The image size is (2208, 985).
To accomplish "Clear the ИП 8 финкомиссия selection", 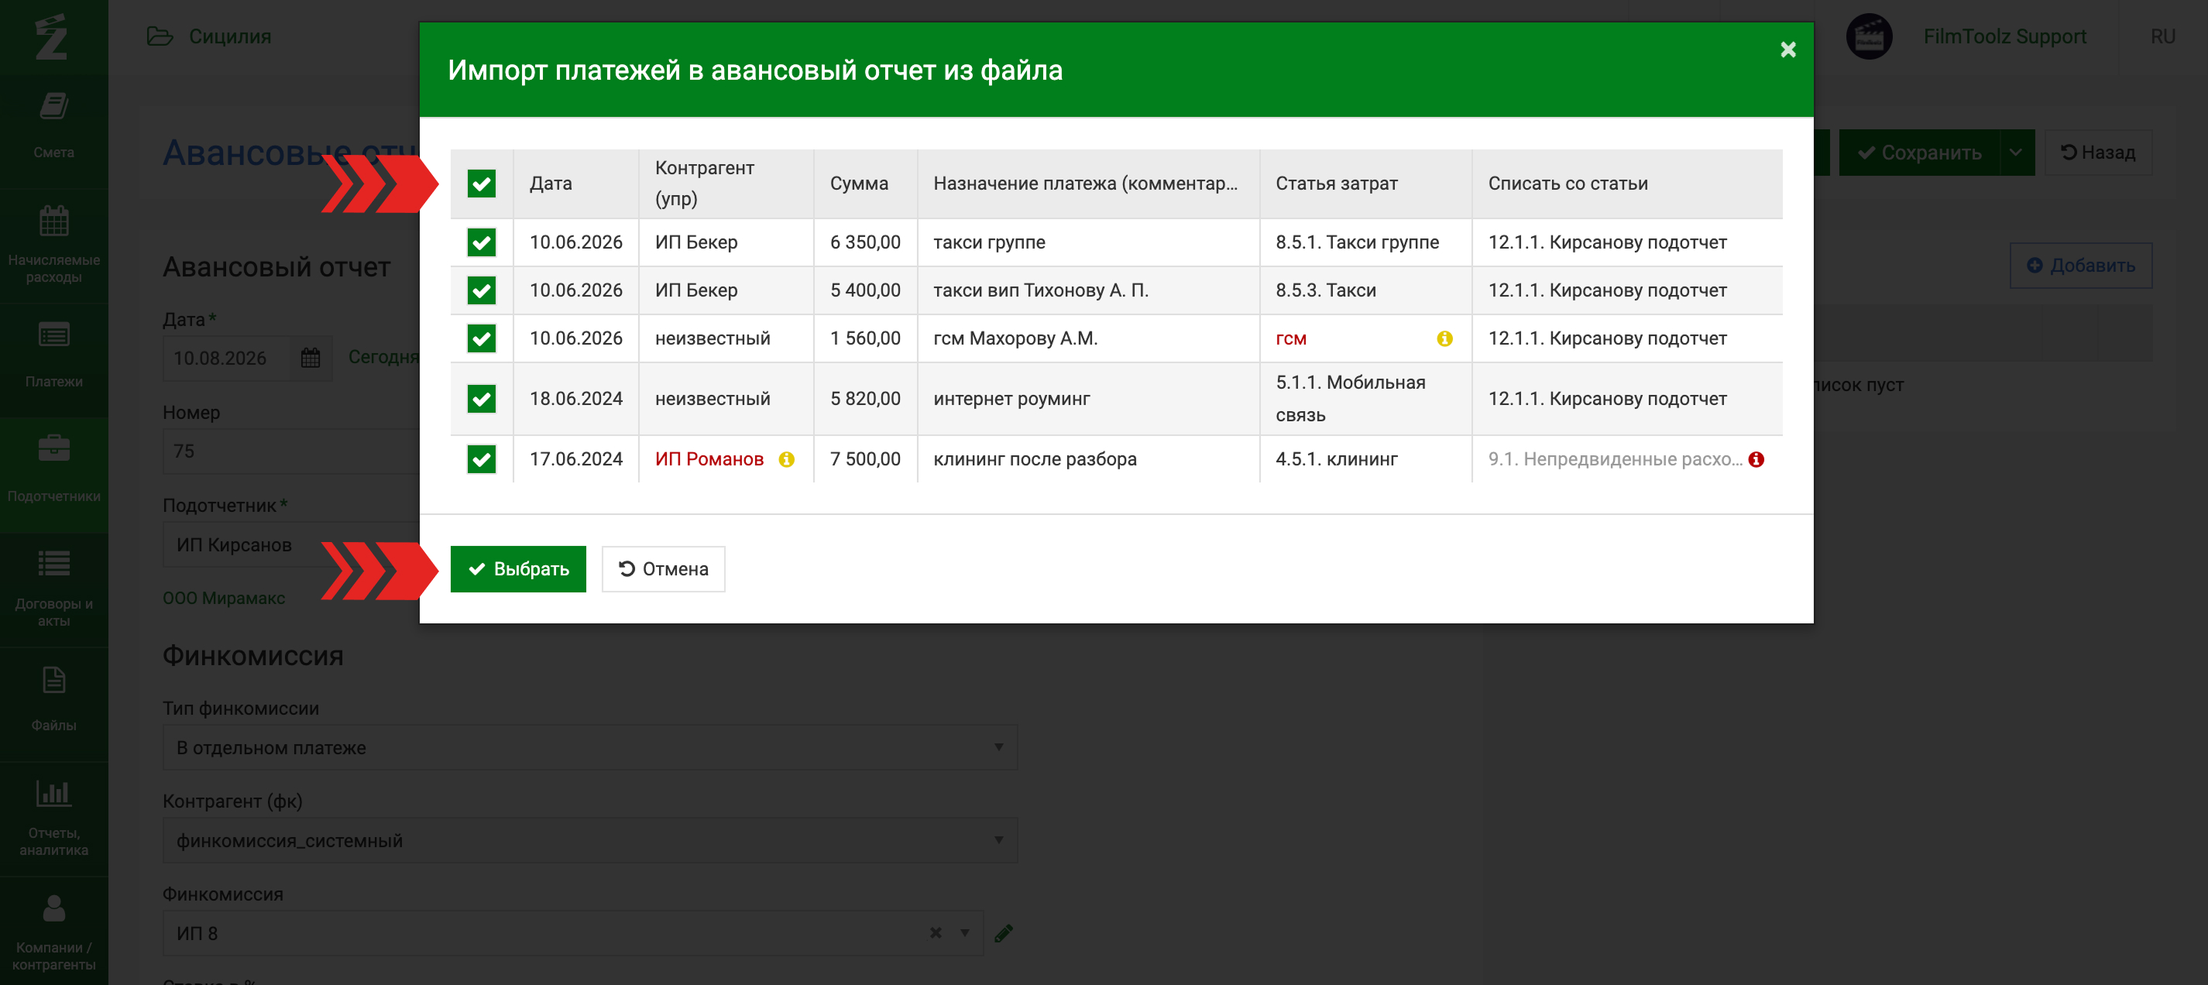I will [x=935, y=932].
